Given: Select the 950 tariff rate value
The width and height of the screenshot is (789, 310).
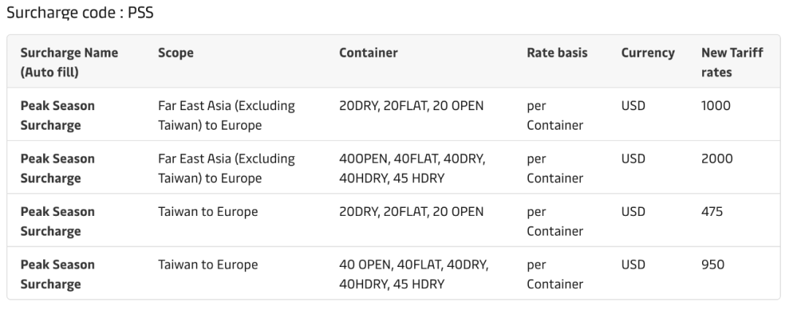Looking at the screenshot, I should tap(712, 264).
